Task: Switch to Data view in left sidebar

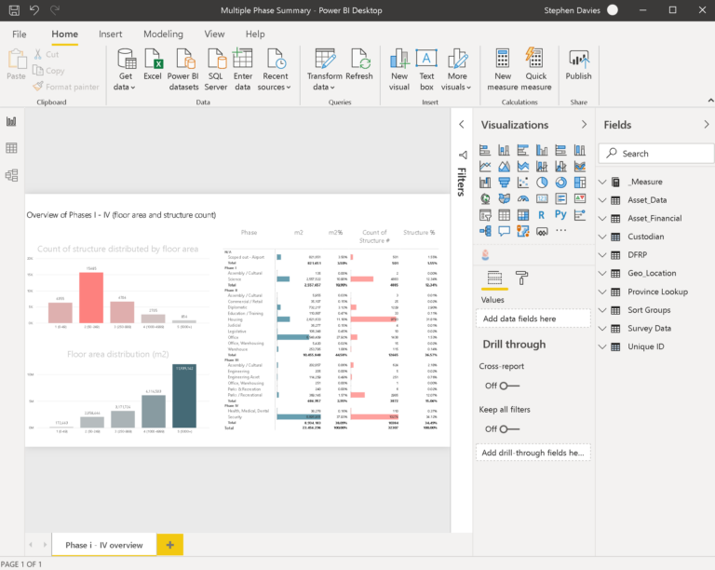Action: click(12, 148)
